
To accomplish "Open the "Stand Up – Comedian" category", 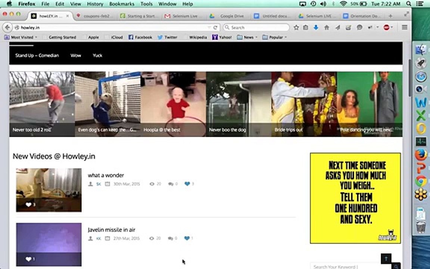I will [37, 55].
